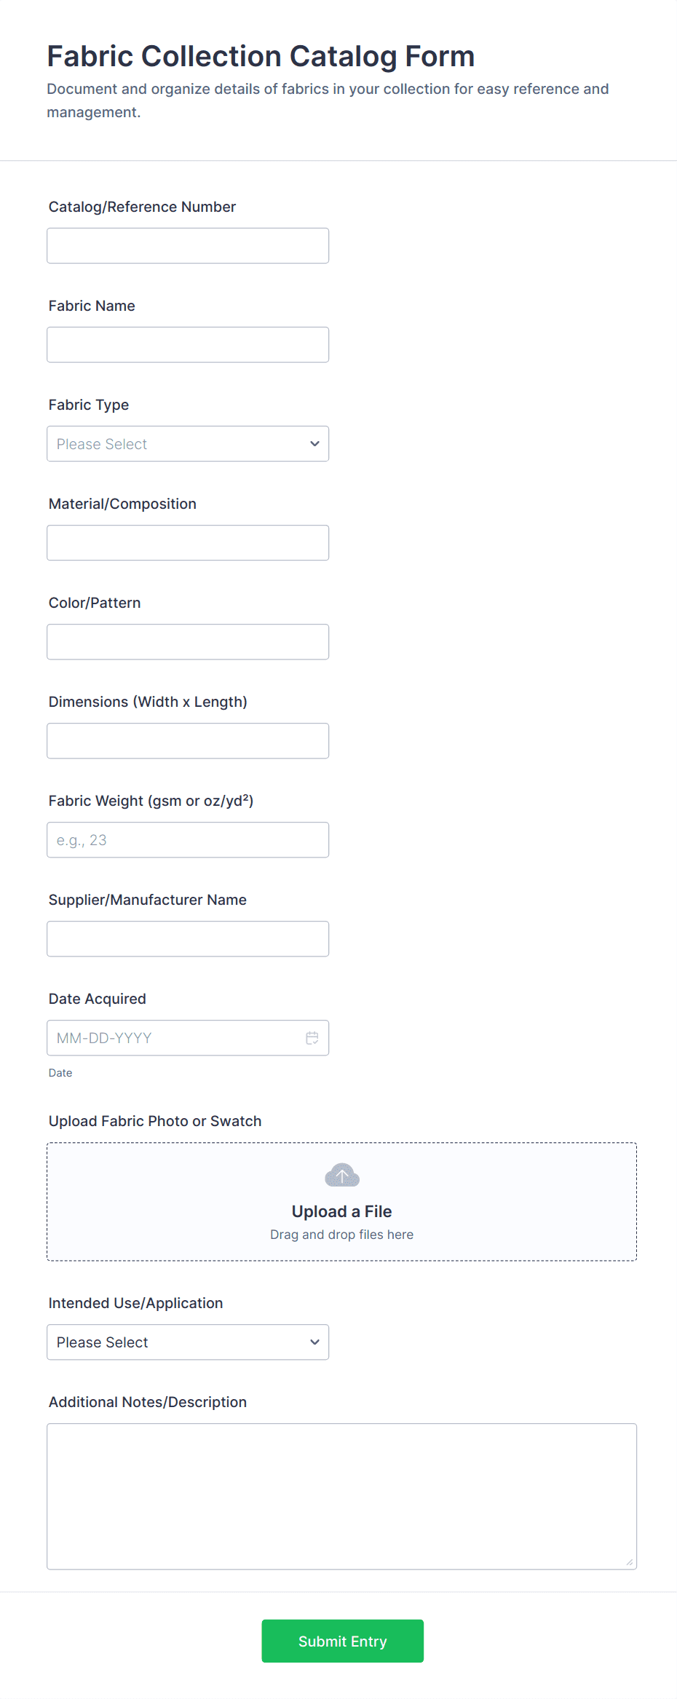
Task: Click the Intended Use dropdown chevron
Action: pyautogui.click(x=314, y=1342)
